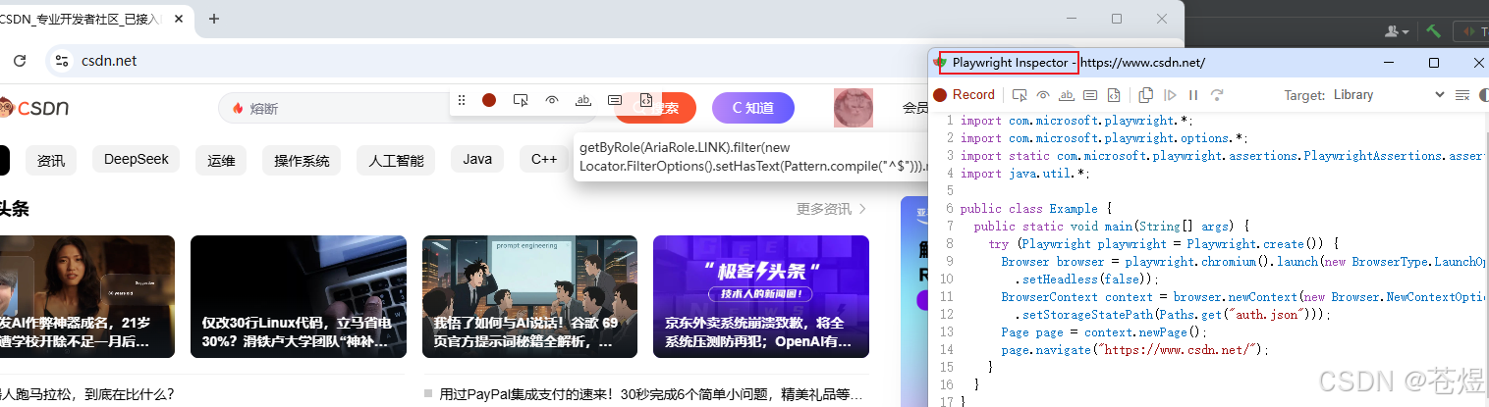
Task: Click the Step over icon in Inspector
Action: coord(1217,95)
